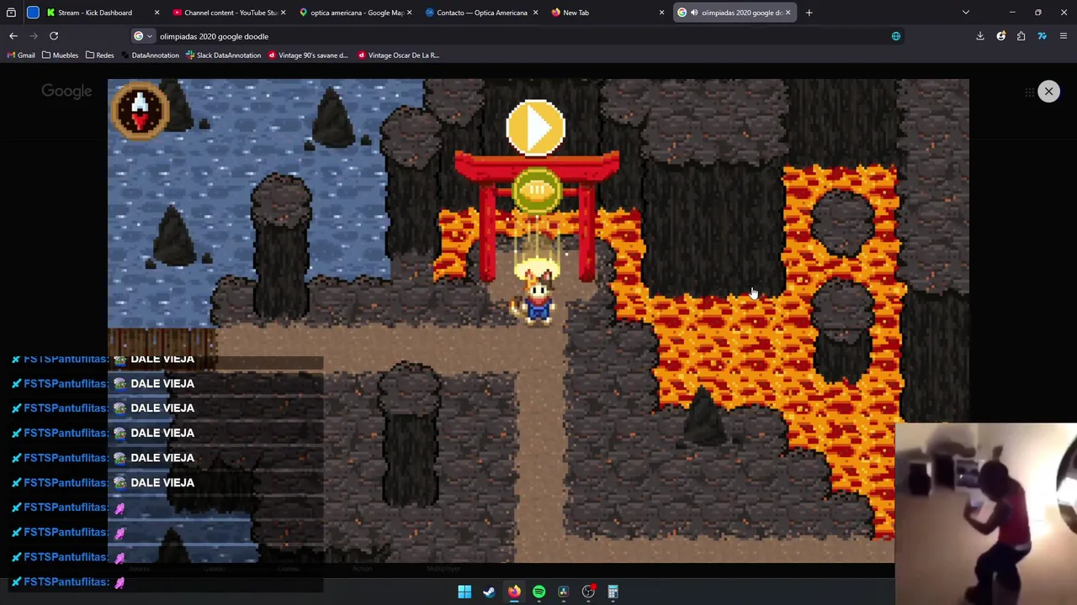Click the blue extension icon beside menu

pyautogui.click(x=1043, y=36)
